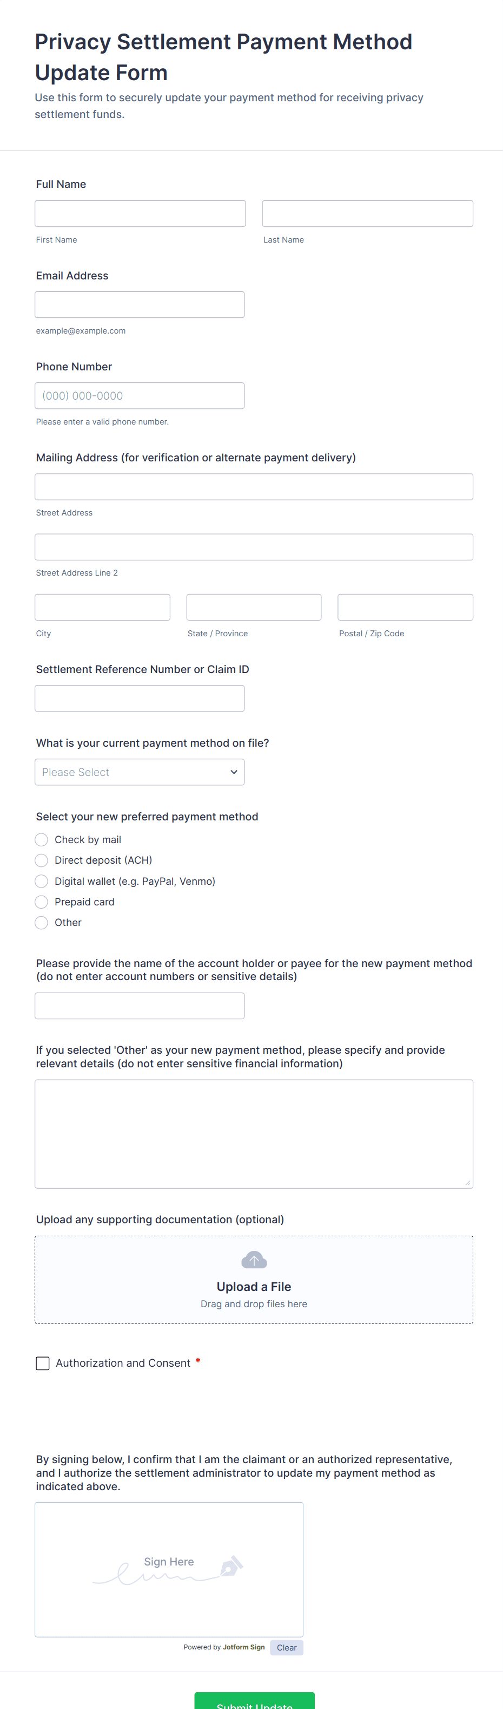Click the Other payment details text area
The image size is (503, 1709).
point(254,1133)
